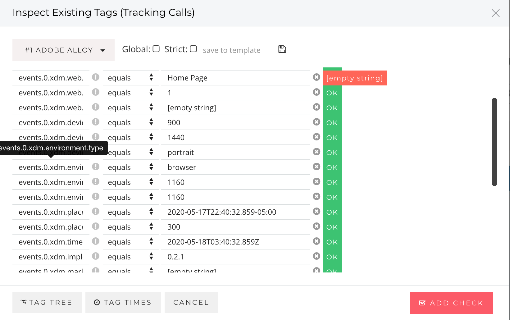The height and width of the screenshot is (320, 510).
Task: Click events.0.xdm.impl variable name field
Action: (51, 257)
